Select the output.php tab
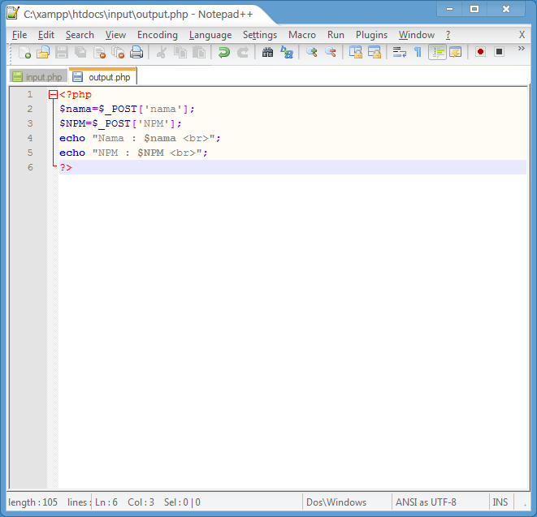The image size is (537, 517). (102, 76)
